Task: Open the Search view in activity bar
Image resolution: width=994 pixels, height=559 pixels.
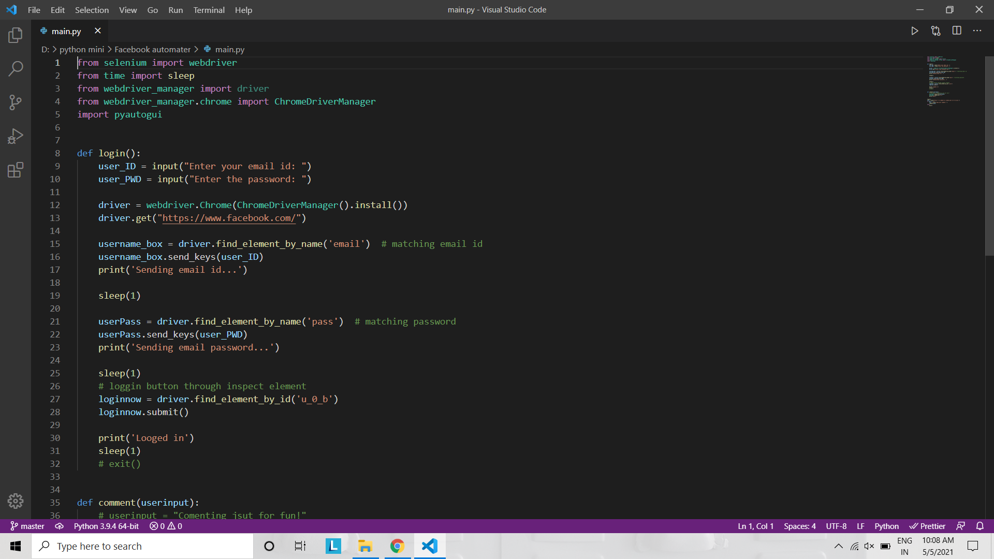Action: [x=16, y=68]
